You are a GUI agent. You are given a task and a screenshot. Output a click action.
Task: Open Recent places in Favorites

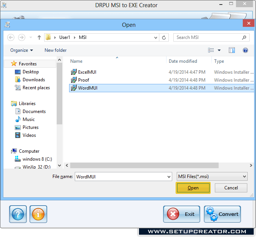point(36,88)
